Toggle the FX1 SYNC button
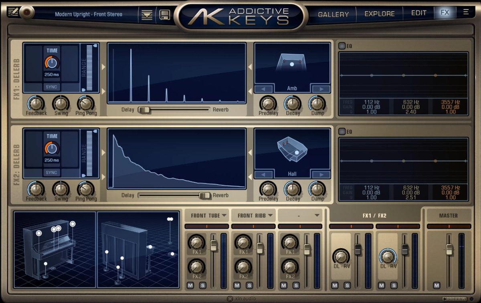This screenshot has width=481, height=303. [51, 87]
